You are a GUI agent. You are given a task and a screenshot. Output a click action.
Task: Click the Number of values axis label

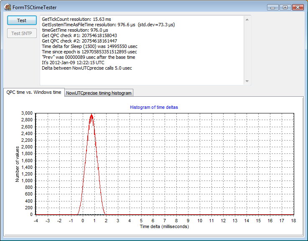tap(17, 164)
